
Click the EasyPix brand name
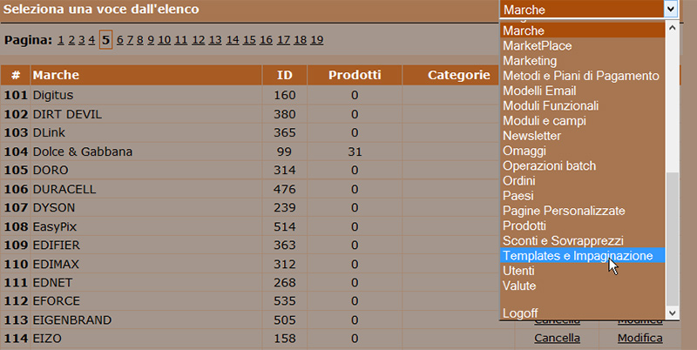(x=55, y=227)
